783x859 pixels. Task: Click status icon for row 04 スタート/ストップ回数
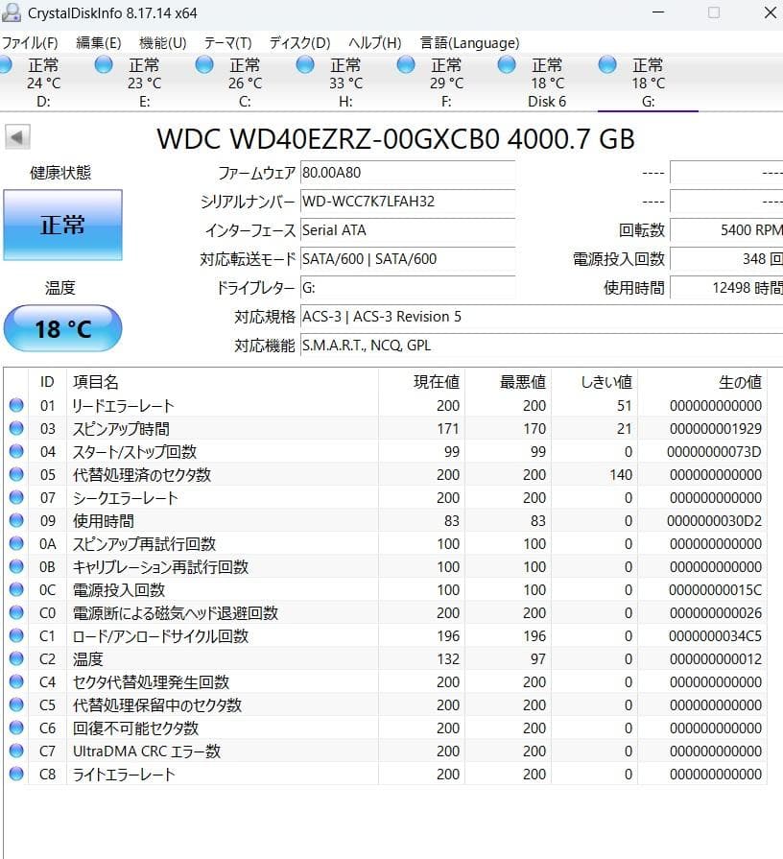click(16, 451)
